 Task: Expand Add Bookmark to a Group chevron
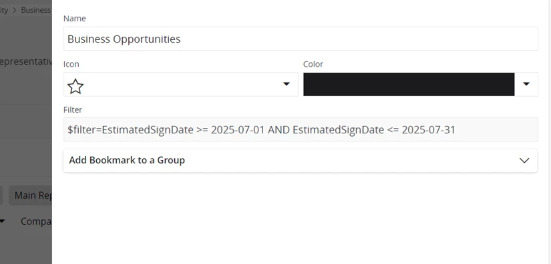[524, 160]
